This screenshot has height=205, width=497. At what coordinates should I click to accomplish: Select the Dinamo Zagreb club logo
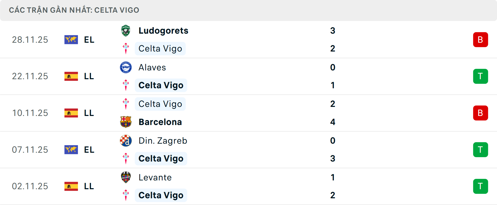tap(126, 141)
